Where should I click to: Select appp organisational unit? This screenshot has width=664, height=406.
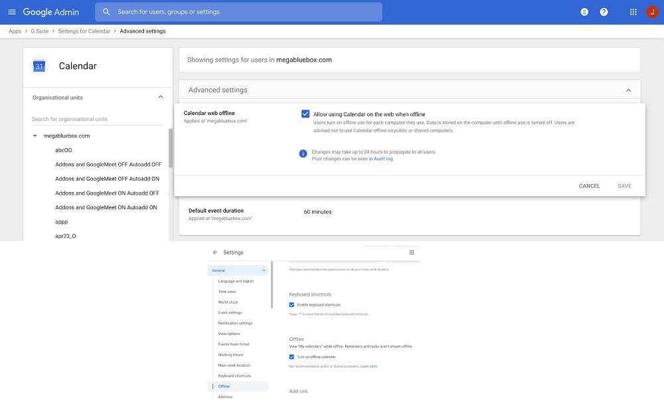(x=61, y=222)
